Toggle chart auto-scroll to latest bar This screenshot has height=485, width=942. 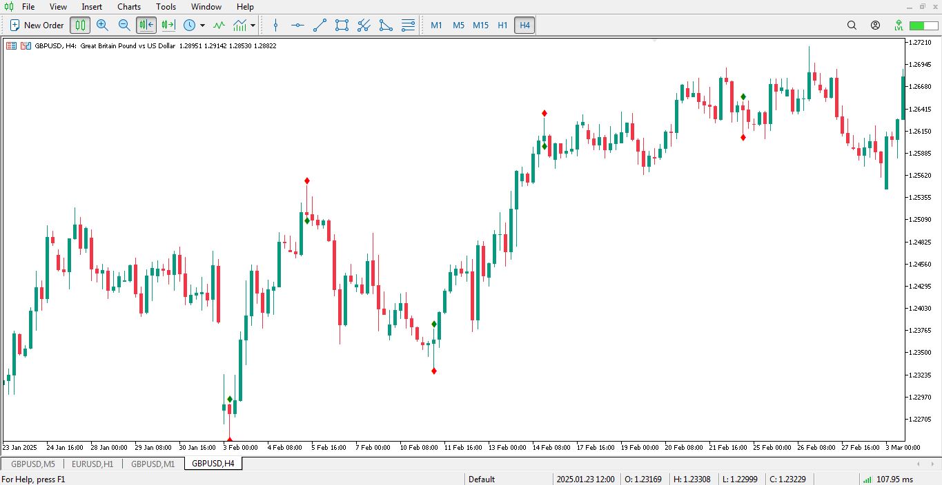[x=146, y=25]
